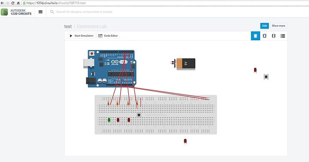Select the green LED on breadboard
Viewport: 309px width, 162px height.
(x=109, y=120)
